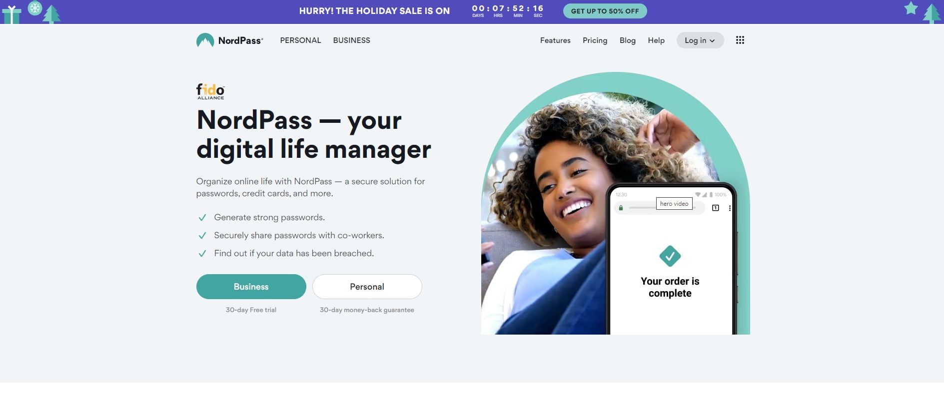Click the green Business trial button
Image resolution: width=944 pixels, height=405 pixels.
(x=251, y=287)
